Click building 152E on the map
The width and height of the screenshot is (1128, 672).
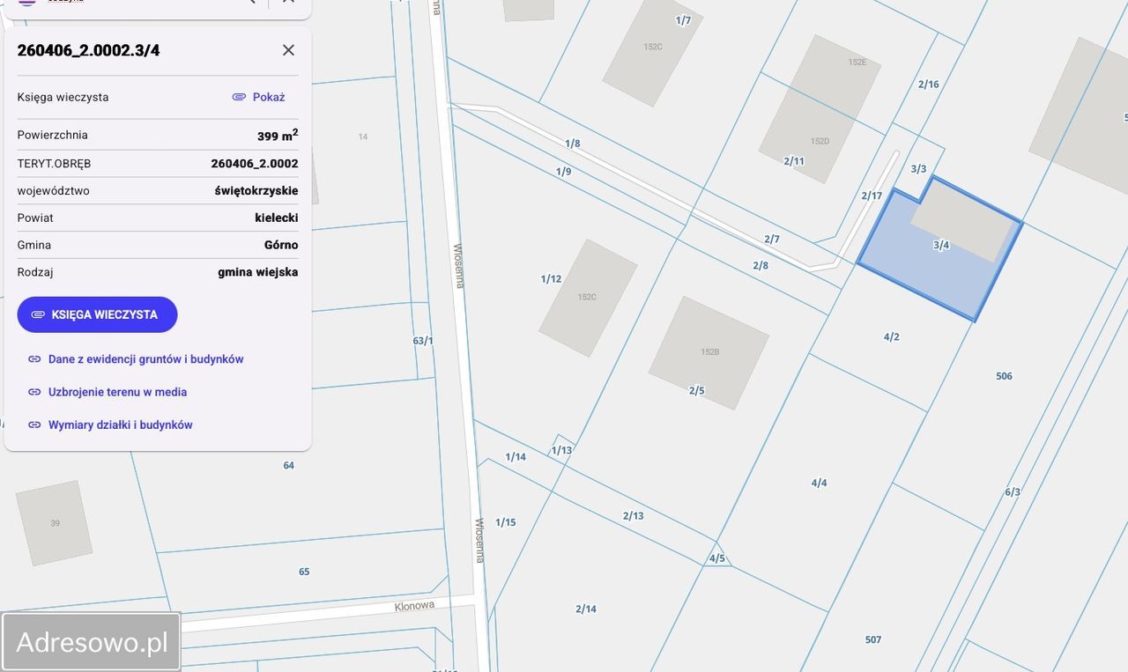coord(857,63)
